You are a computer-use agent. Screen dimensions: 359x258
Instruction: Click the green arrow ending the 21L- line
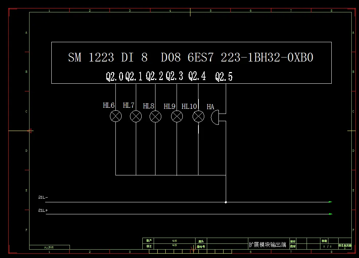click(330, 202)
